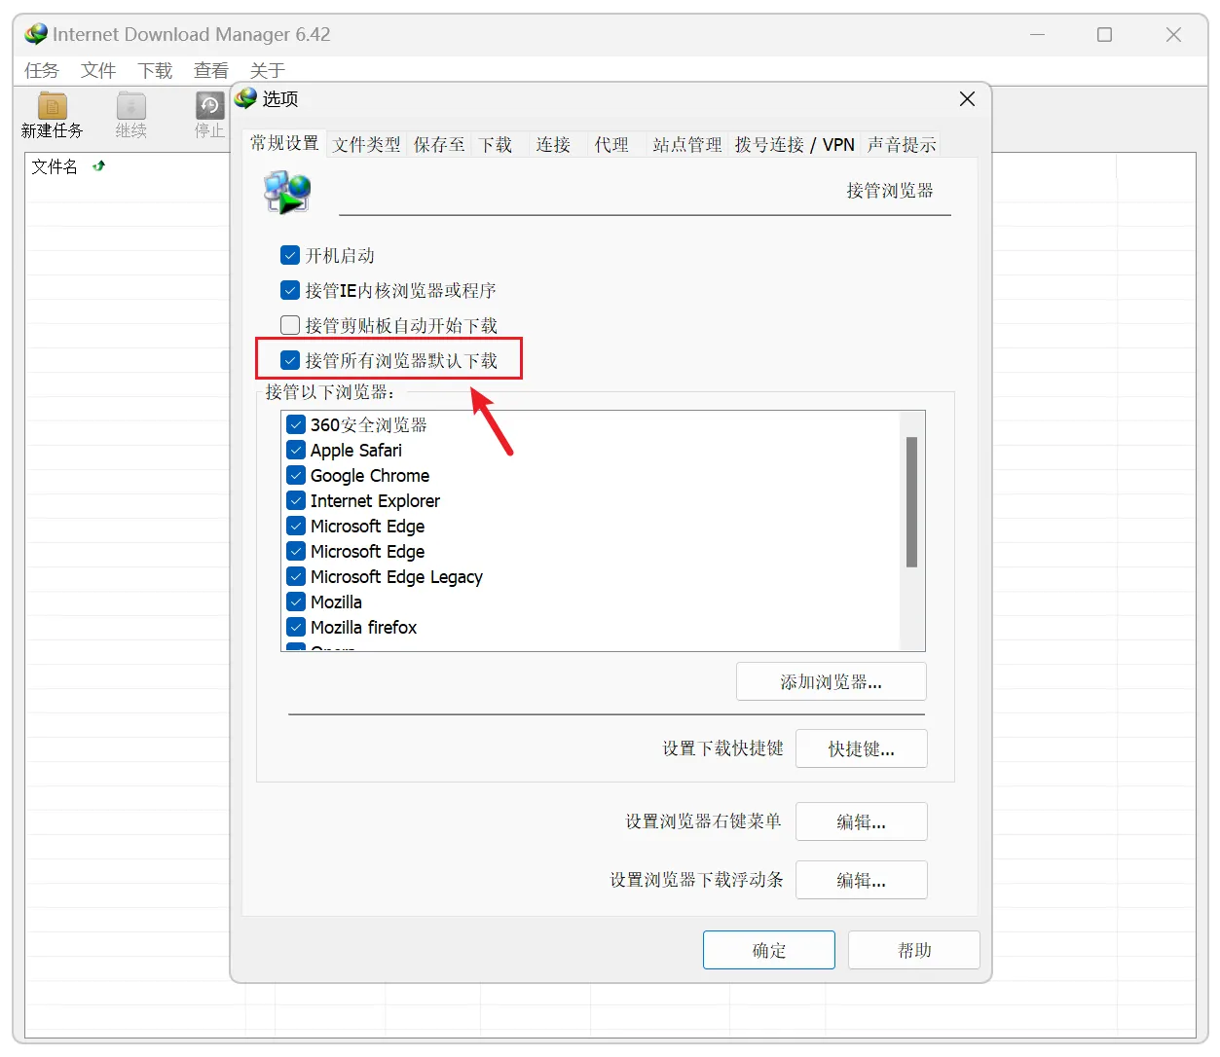Click the IDM icon in the 选项 dialog title
Image resolution: width=1220 pixels, height=1057 pixels.
click(x=246, y=98)
